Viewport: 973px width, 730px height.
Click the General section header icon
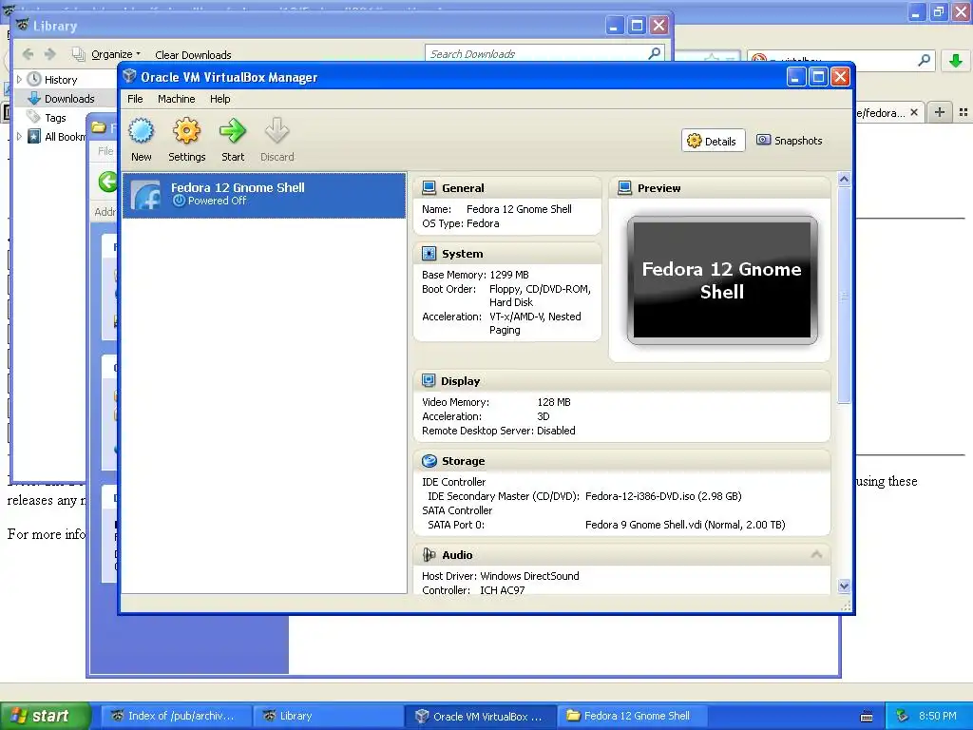point(429,188)
